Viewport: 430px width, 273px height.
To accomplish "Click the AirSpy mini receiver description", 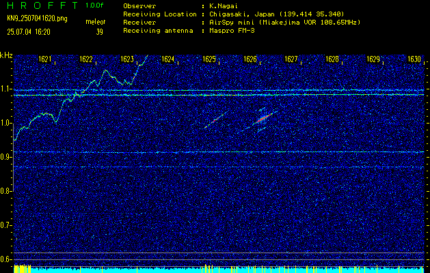I will (x=284, y=23).
